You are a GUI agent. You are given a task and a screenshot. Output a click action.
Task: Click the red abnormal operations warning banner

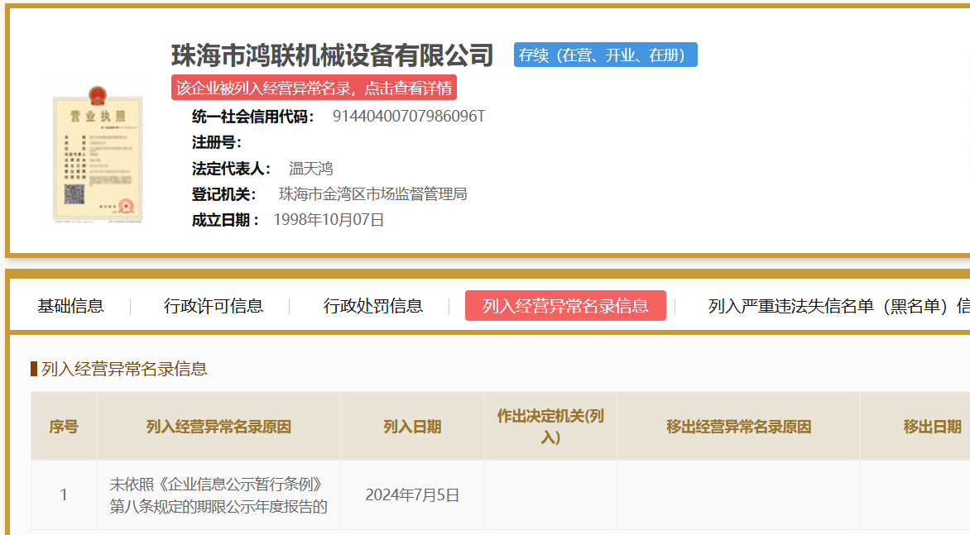[x=314, y=88]
